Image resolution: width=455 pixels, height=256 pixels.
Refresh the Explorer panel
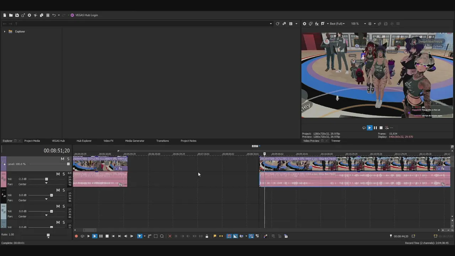(x=278, y=24)
